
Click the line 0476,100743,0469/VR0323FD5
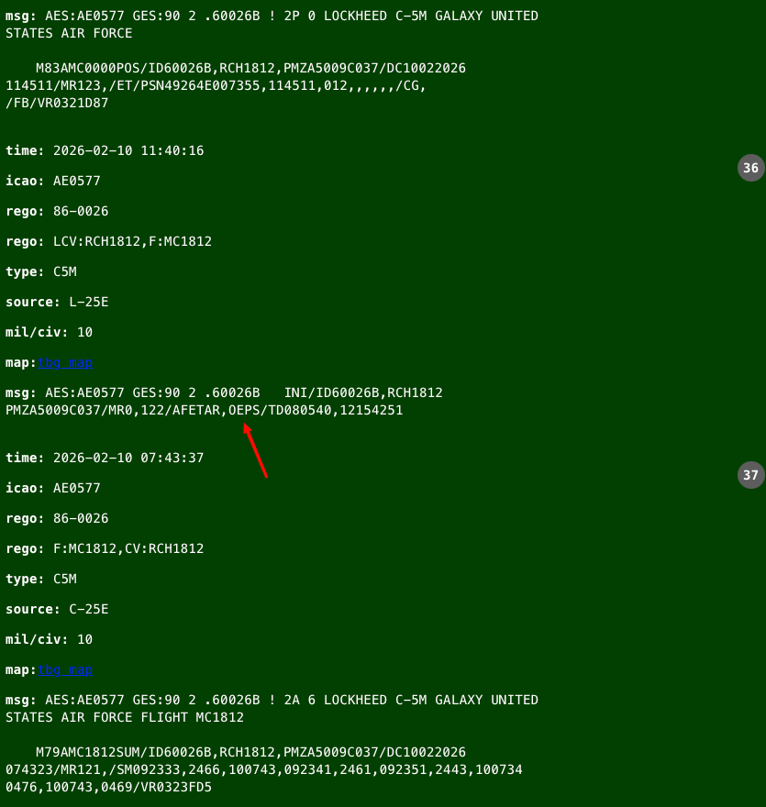[108, 788]
